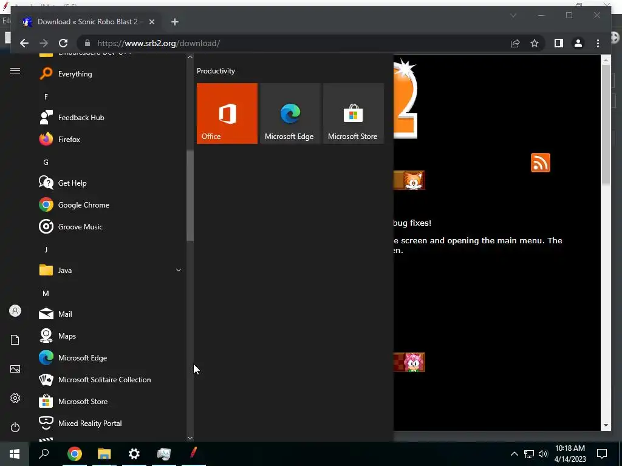Screen dimensions: 622x466
Task: Open a new Chrome tab
Action: click(175, 22)
